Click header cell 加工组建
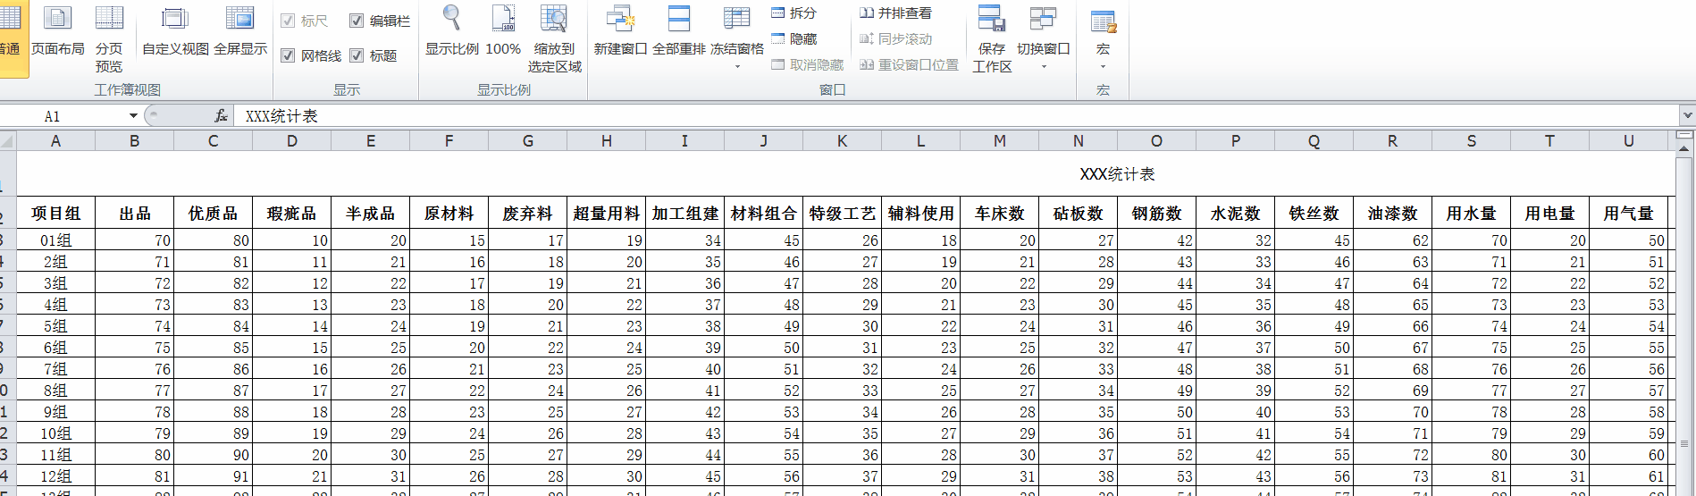 684,214
